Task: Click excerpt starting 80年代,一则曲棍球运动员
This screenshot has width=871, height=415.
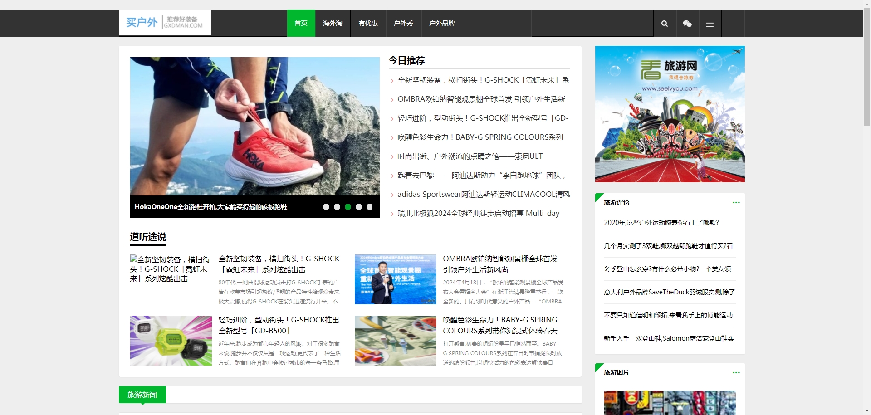Action: click(x=279, y=292)
